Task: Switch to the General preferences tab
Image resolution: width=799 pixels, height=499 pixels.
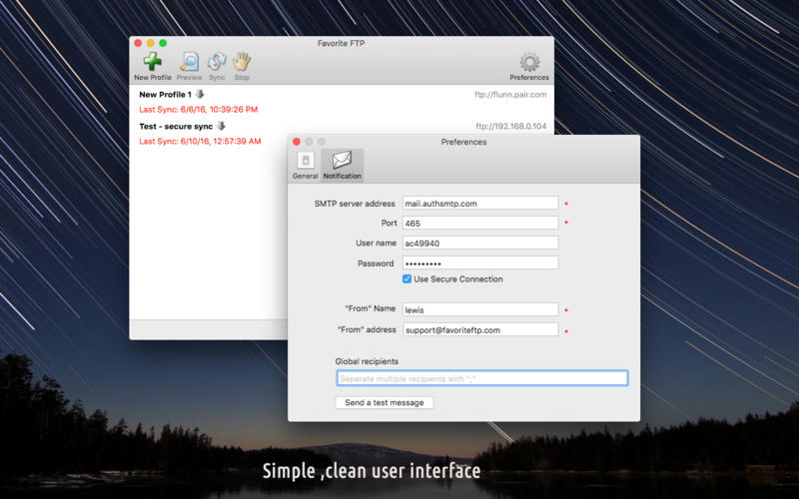Action: pyautogui.click(x=305, y=165)
